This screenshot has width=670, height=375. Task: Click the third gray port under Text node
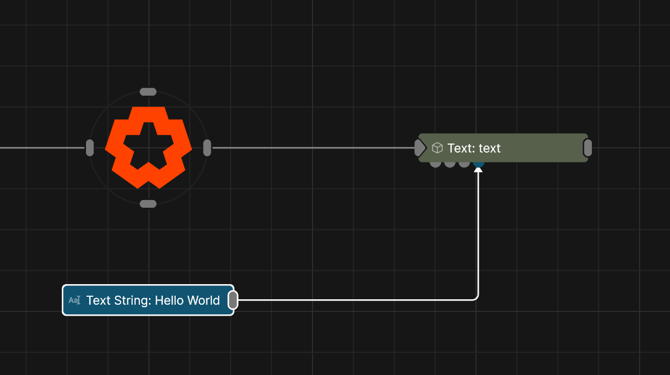point(464,164)
